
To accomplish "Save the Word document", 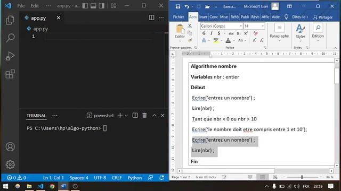I will (x=177, y=6).
